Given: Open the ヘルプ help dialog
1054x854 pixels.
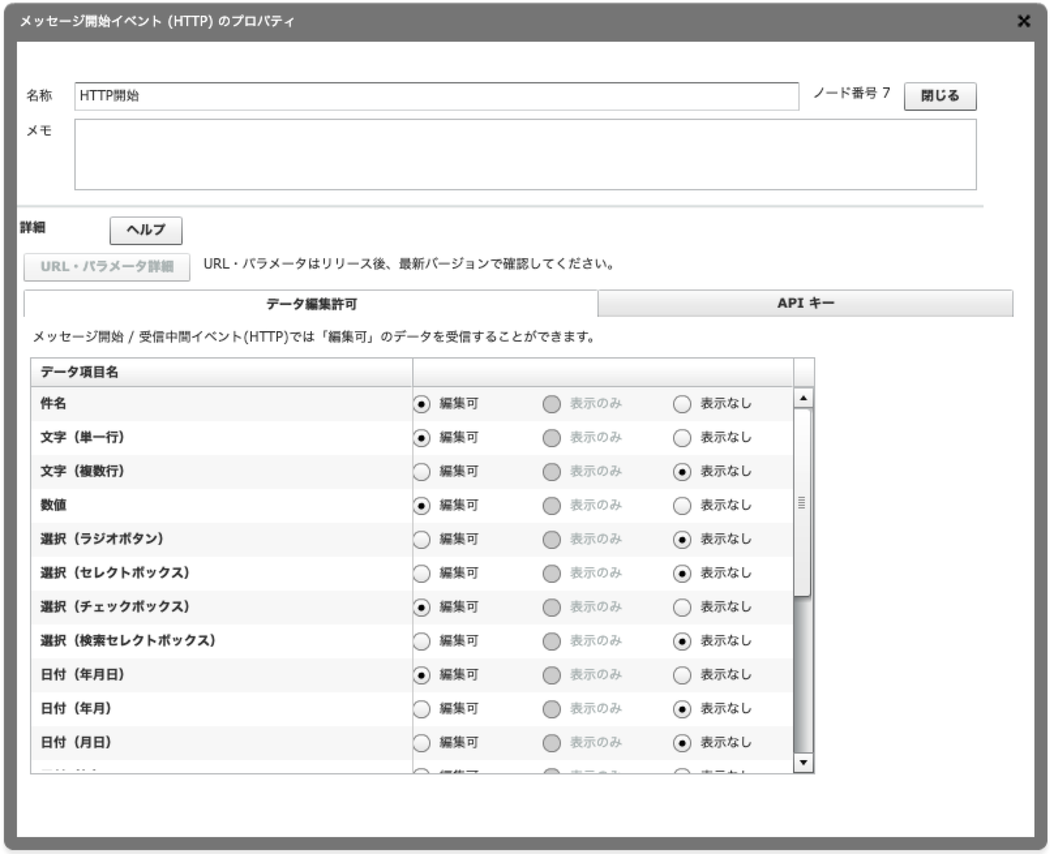Looking at the screenshot, I should pos(146,229).
